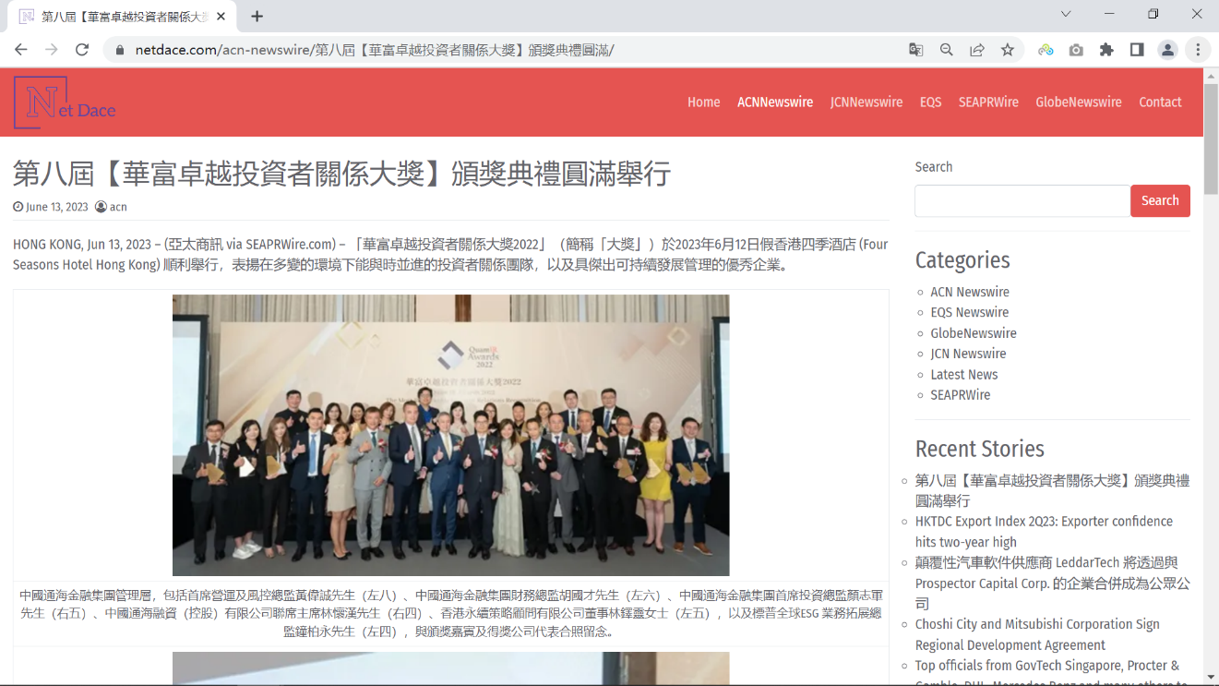Click the page vertical scrollbar thumb
Viewport: 1219px width, 686px height.
[x=1212, y=138]
